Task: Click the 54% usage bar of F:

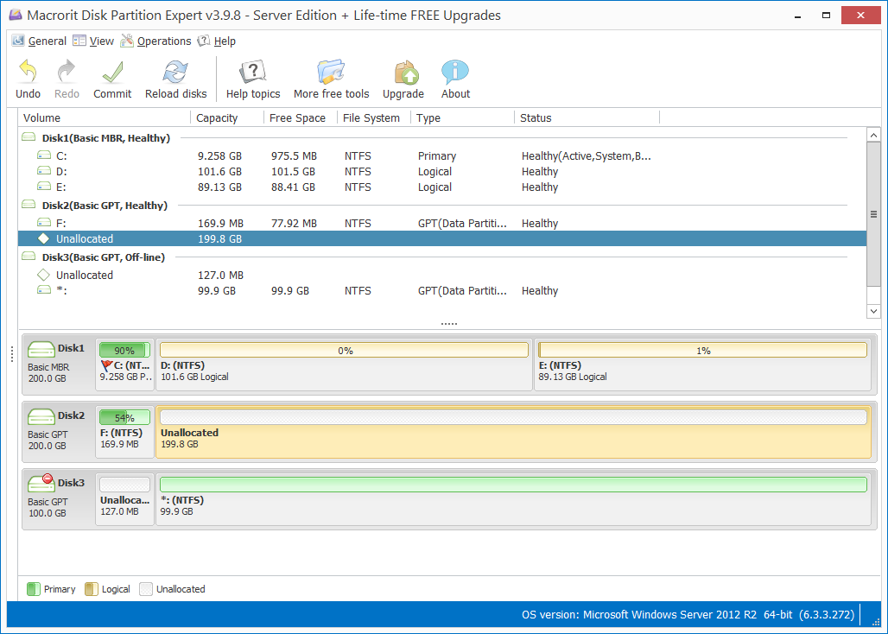Action: tap(124, 418)
